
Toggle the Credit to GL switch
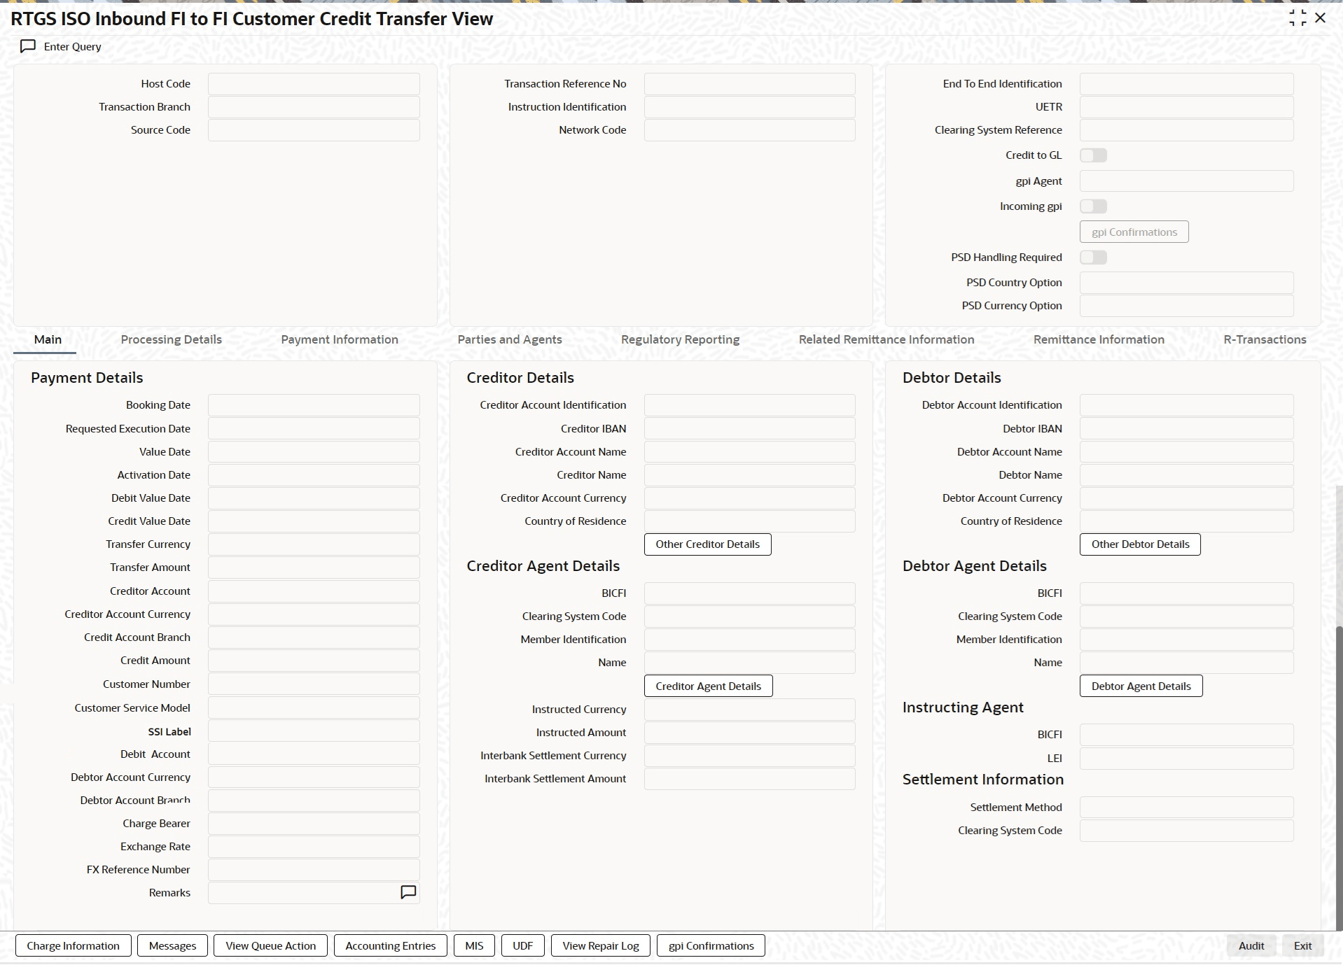1093,155
